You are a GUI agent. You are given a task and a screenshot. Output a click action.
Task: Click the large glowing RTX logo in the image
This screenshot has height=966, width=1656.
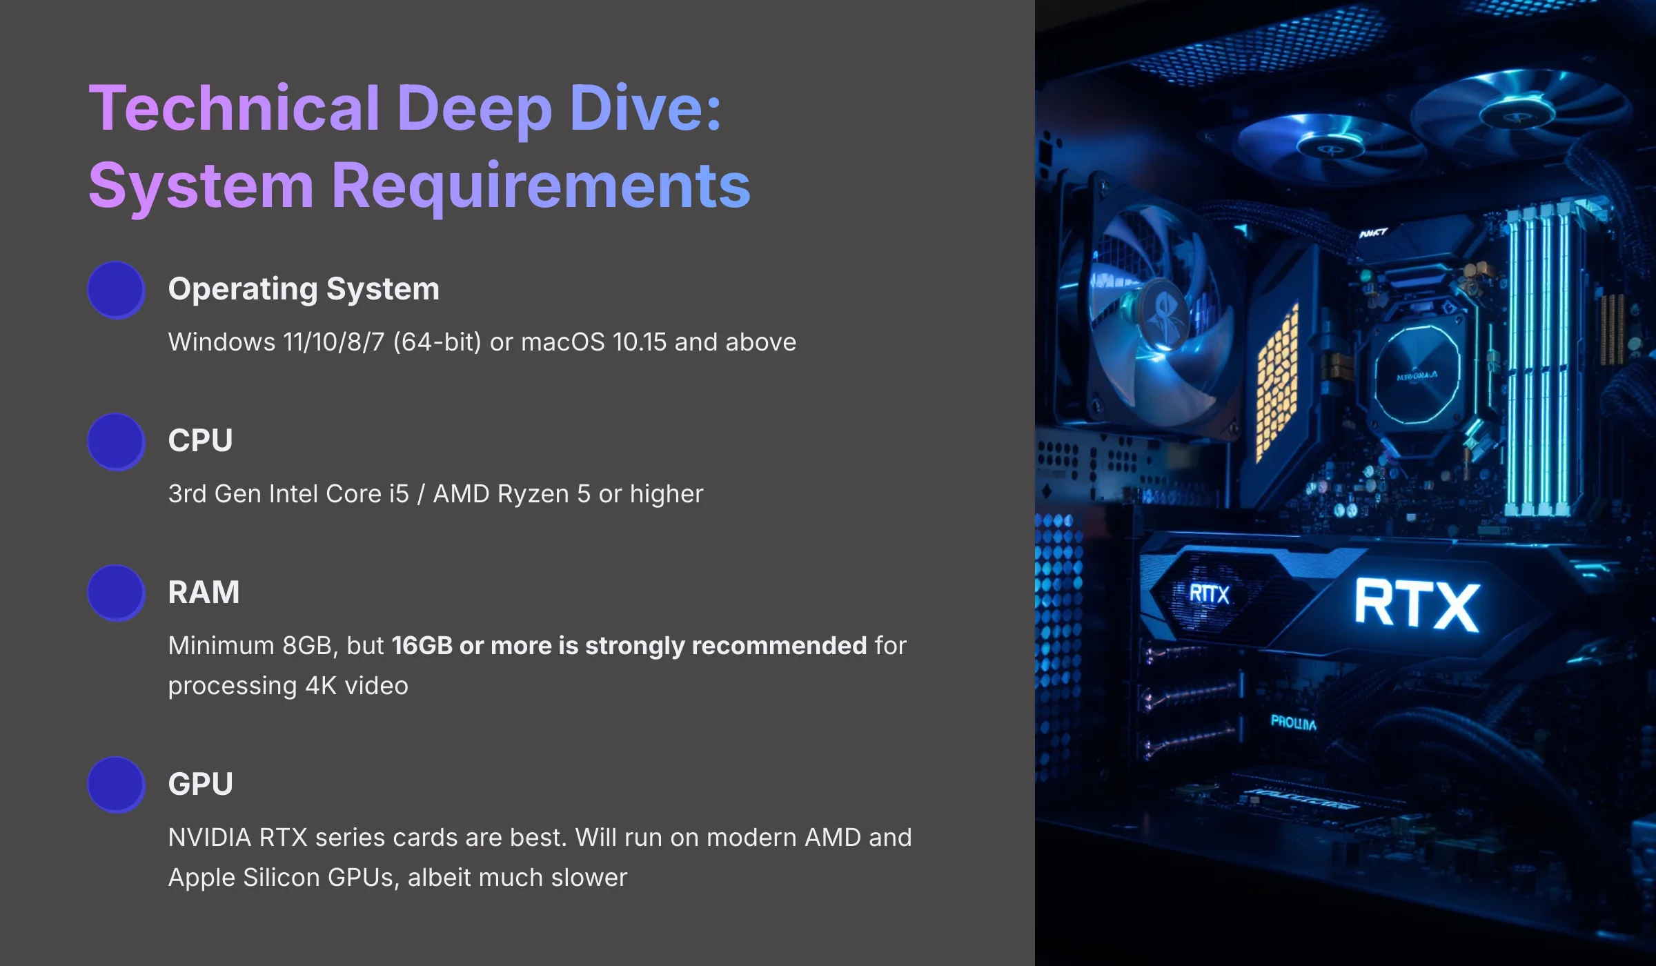click(1417, 605)
